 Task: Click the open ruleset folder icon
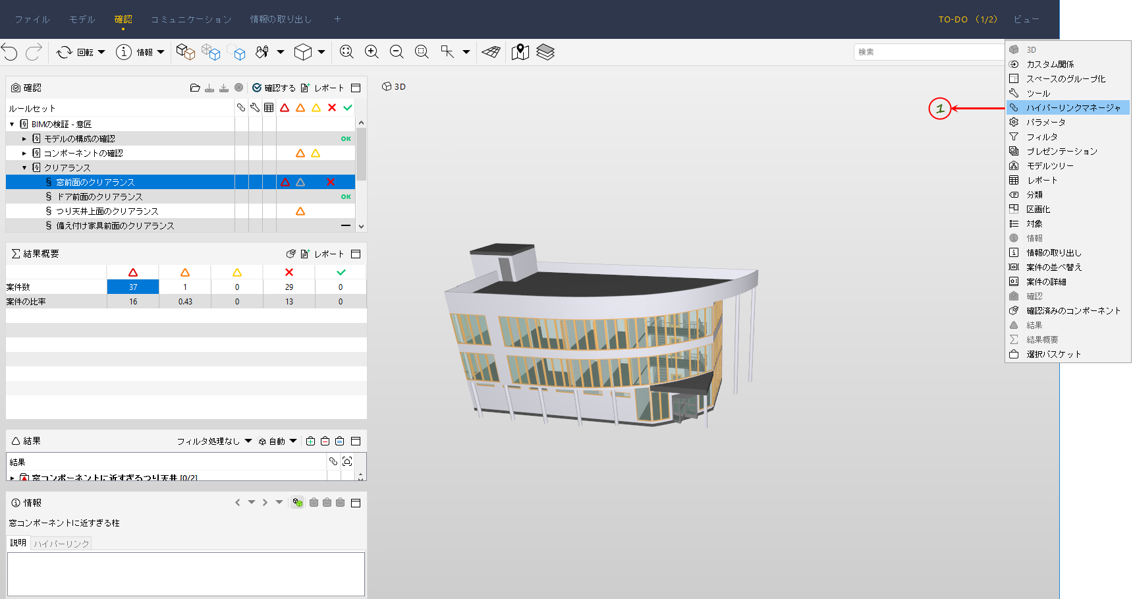pos(195,88)
